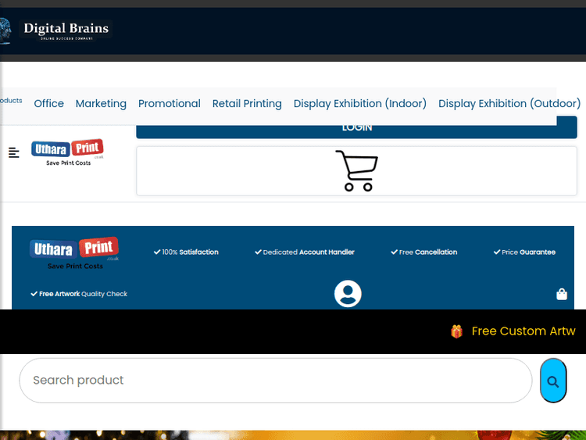The height and width of the screenshot is (440, 586).
Task: Open the hamburger menu icon
Action: [14, 152]
